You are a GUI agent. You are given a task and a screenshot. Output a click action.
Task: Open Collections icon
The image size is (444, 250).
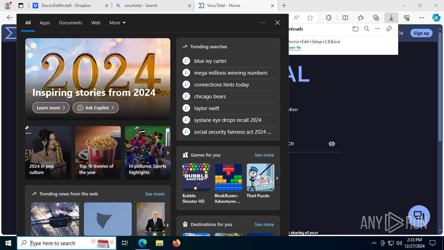pos(376,18)
